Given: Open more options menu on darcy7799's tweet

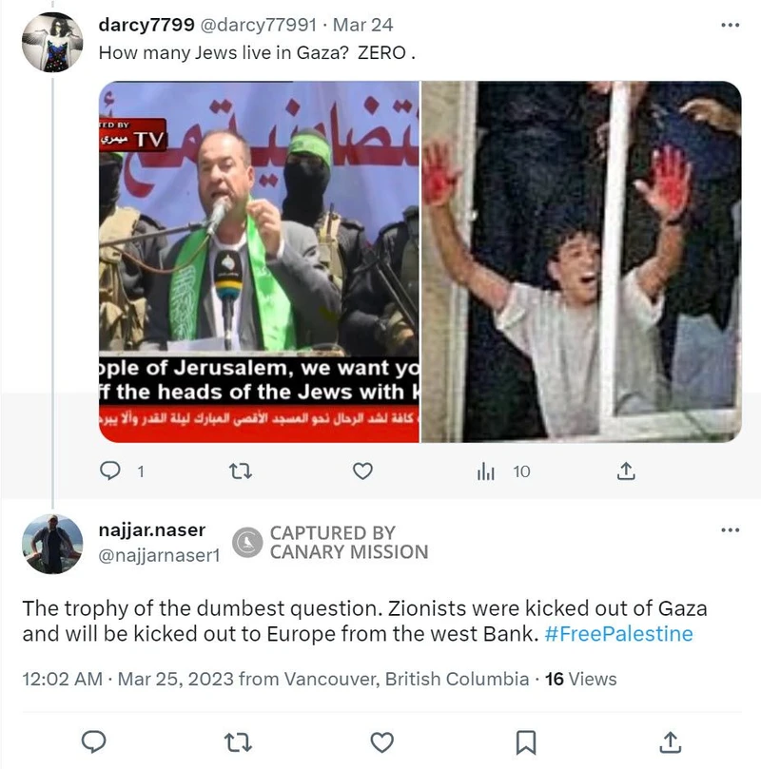Looking at the screenshot, I should point(731,25).
